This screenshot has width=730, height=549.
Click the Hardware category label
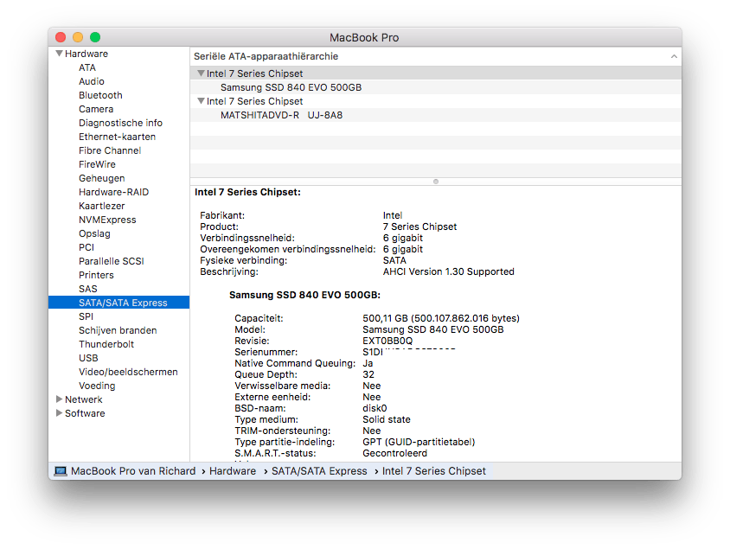[x=86, y=54]
